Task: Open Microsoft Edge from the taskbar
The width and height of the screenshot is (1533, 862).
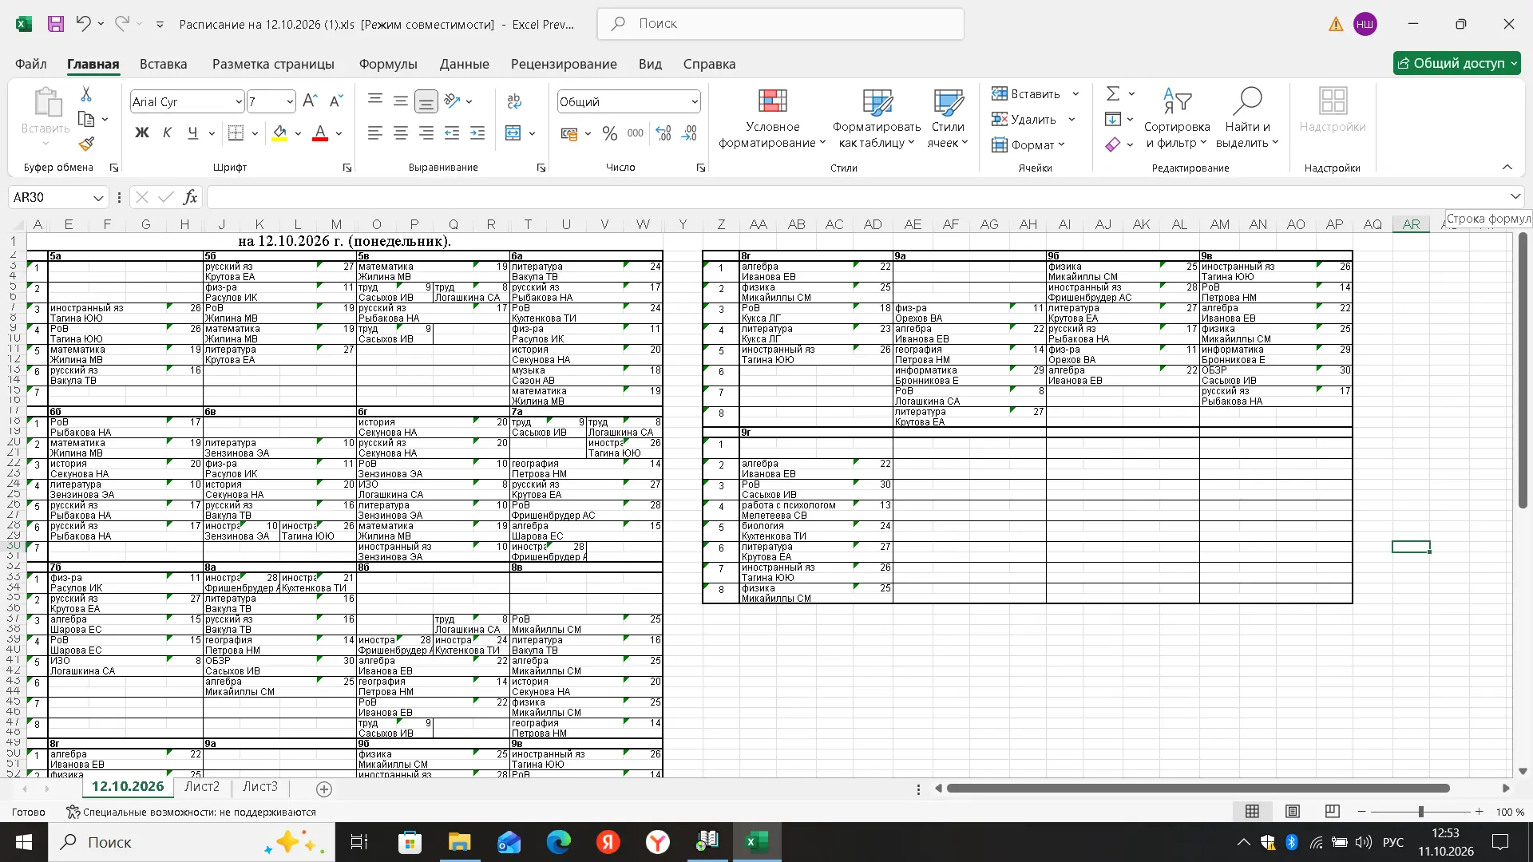Action: point(558,842)
